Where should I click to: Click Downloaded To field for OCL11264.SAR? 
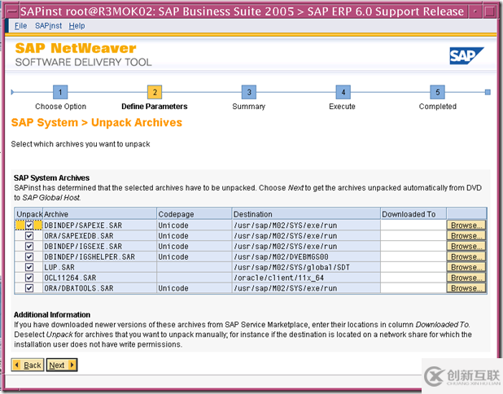pos(413,278)
